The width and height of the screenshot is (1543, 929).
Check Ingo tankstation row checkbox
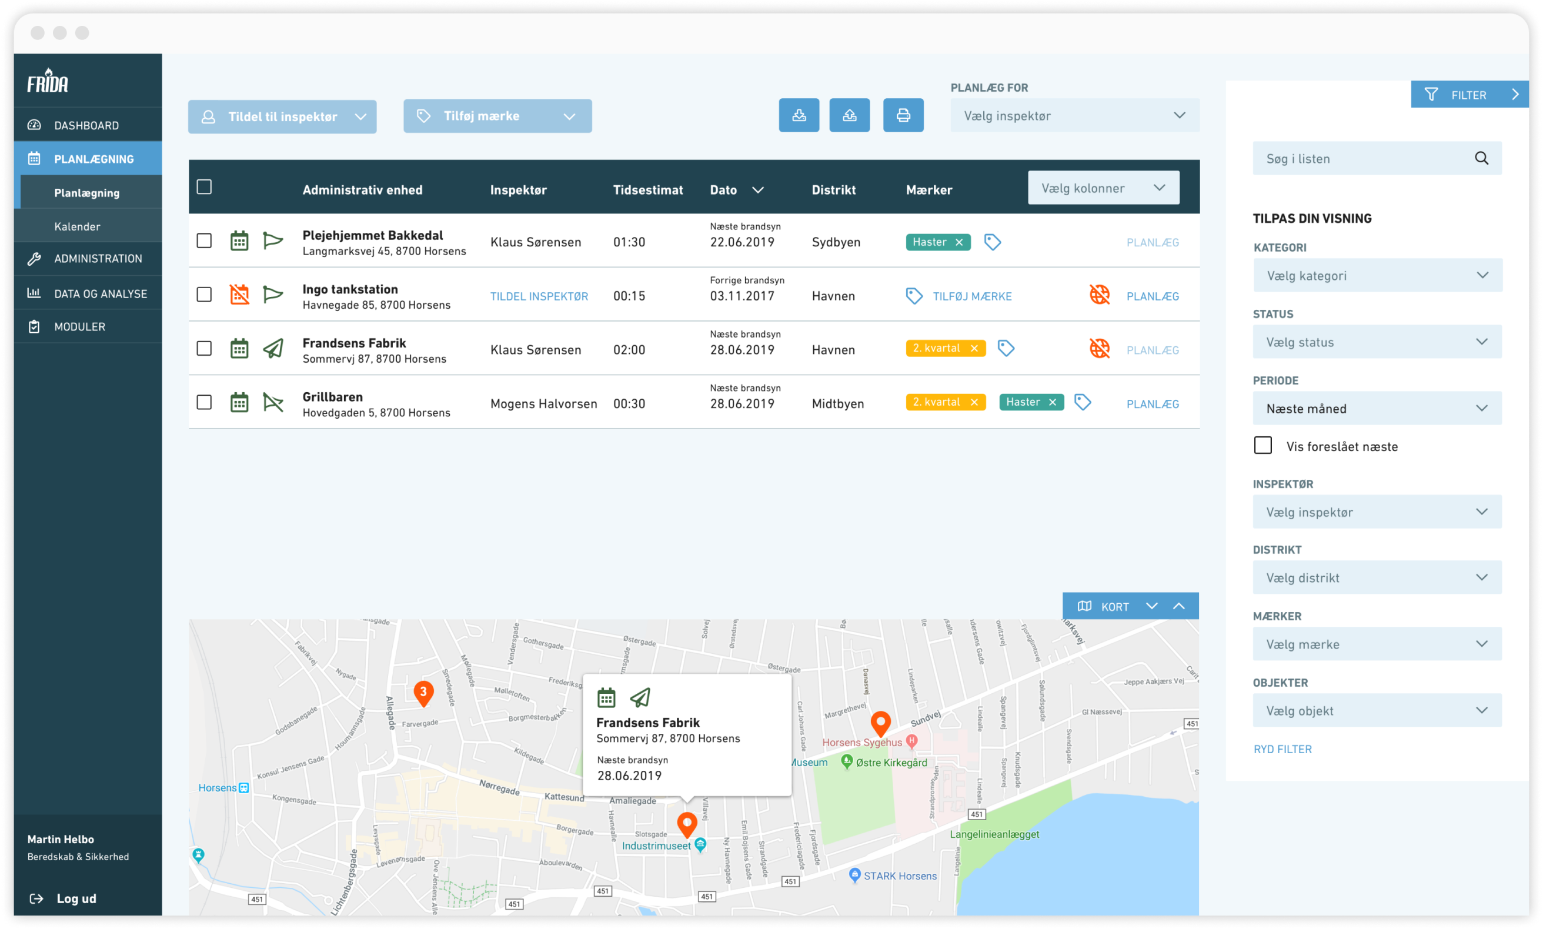coord(204,294)
